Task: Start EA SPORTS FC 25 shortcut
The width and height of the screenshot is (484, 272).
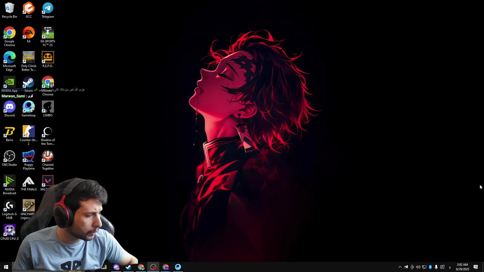Action: click(48, 37)
